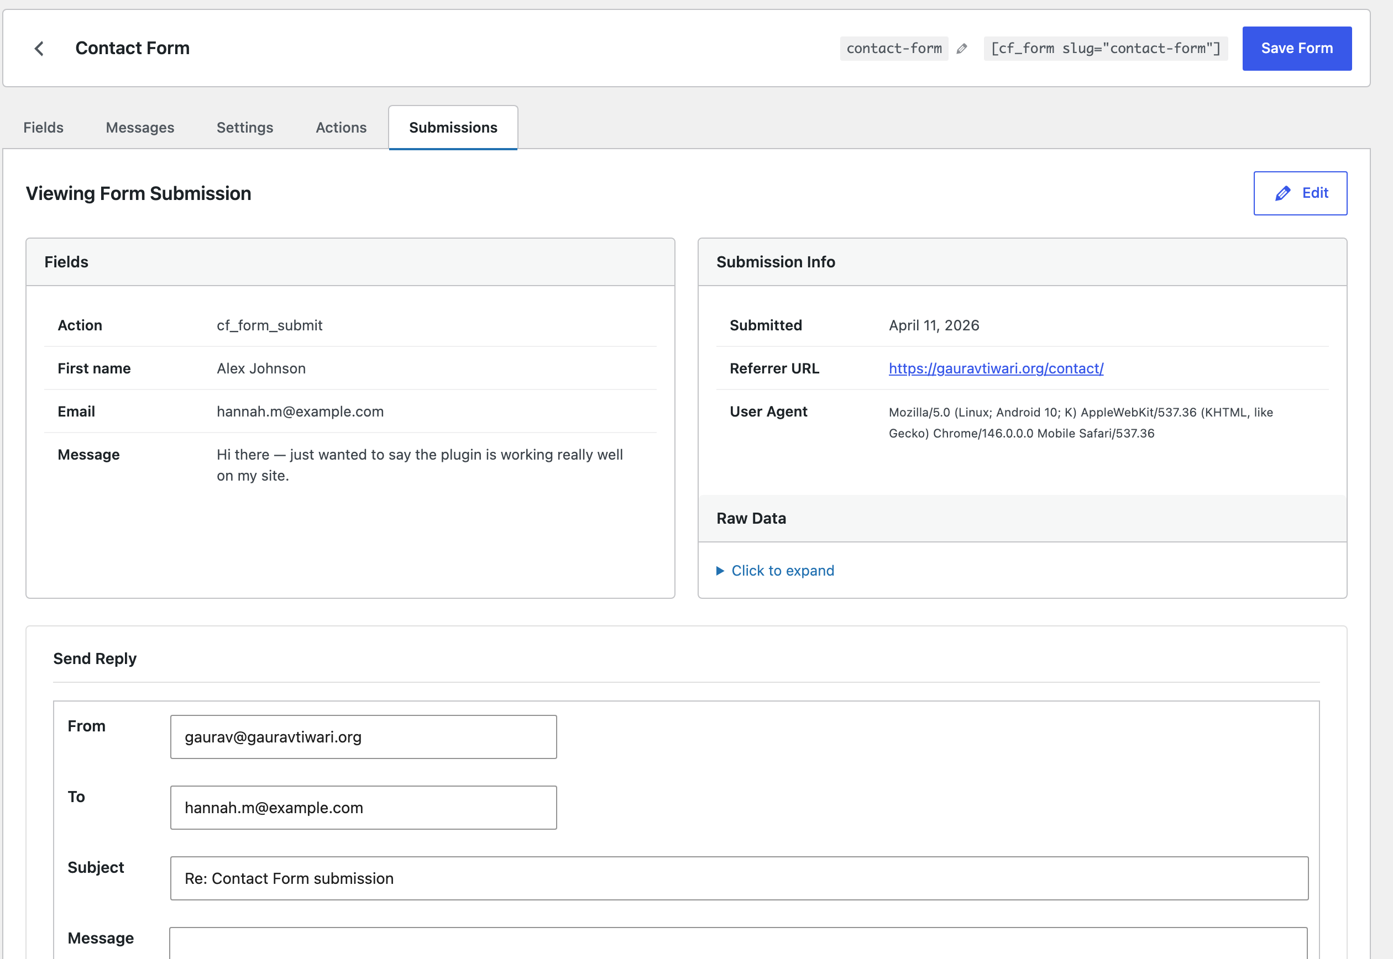Focus the reply Subject field
This screenshot has height=959, width=1393.
tap(739, 878)
